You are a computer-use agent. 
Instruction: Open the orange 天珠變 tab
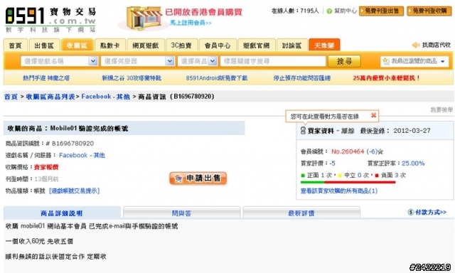pos(324,45)
